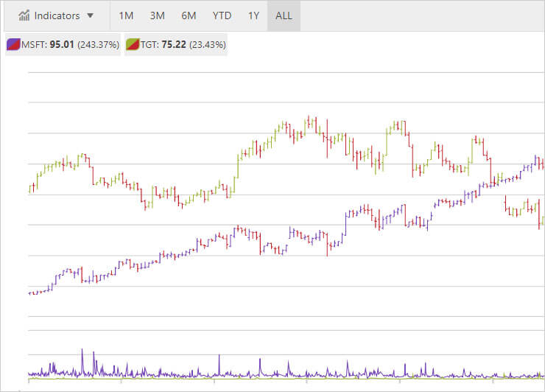545x392 pixels.
Task: Click the TGT change percentage (23.43%)
Action: (207, 44)
